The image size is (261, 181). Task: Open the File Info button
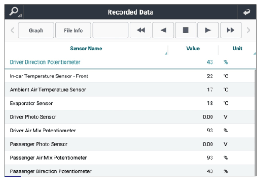point(73,30)
